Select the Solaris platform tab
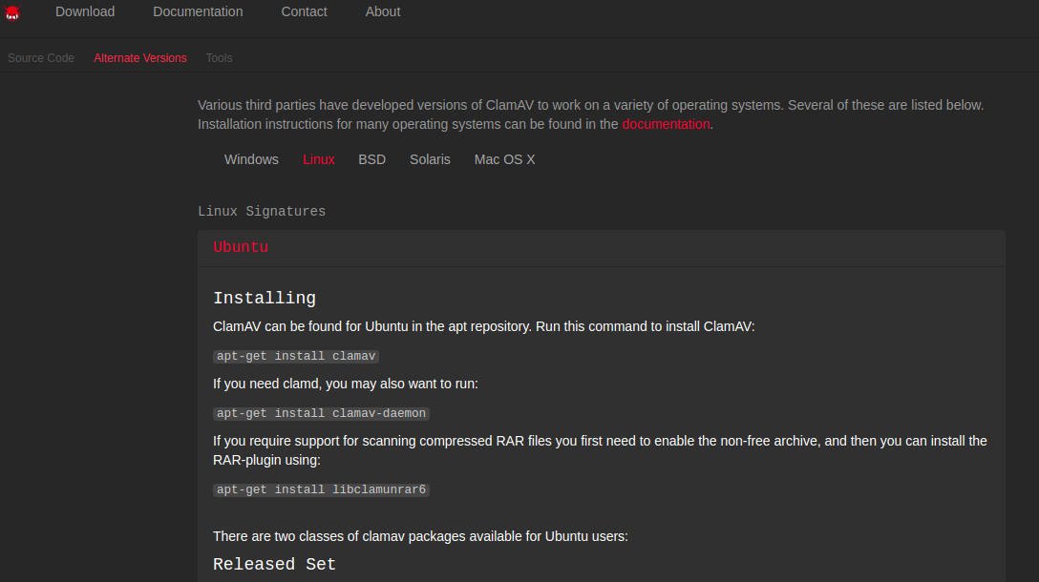The height and width of the screenshot is (582, 1039). point(430,159)
